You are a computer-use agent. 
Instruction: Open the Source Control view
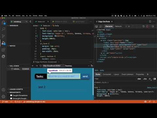[x=3, y=36]
